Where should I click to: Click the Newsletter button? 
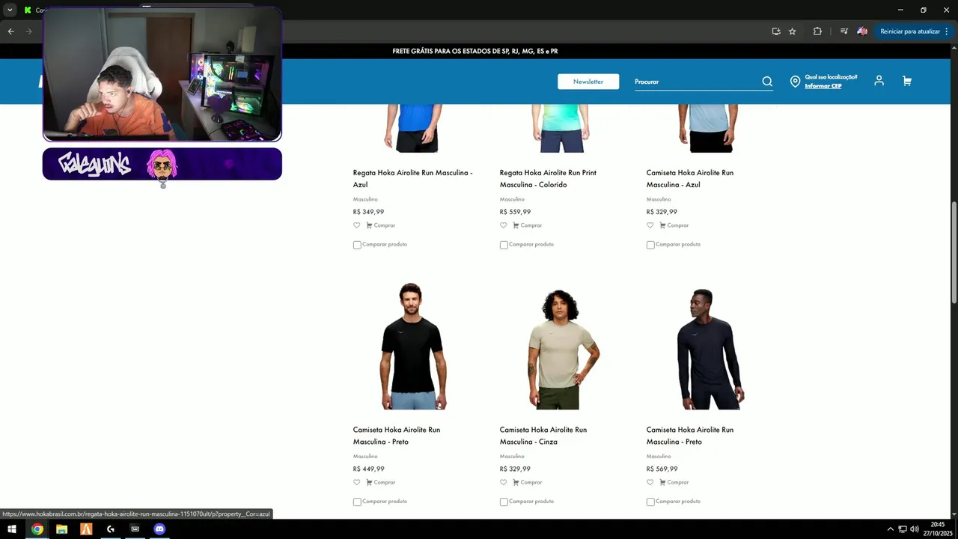[x=588, y=82]
